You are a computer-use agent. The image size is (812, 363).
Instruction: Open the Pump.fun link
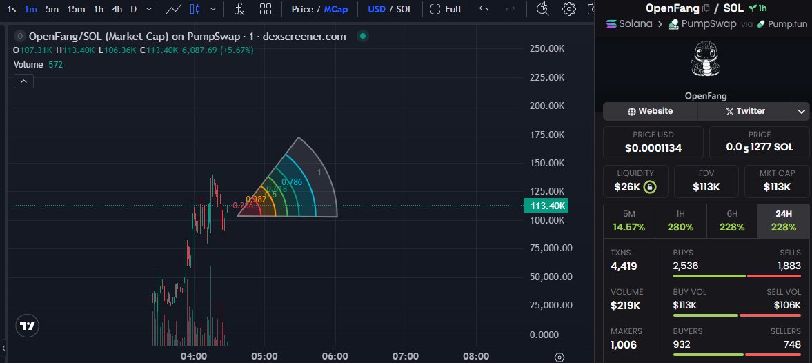point(782,24)
